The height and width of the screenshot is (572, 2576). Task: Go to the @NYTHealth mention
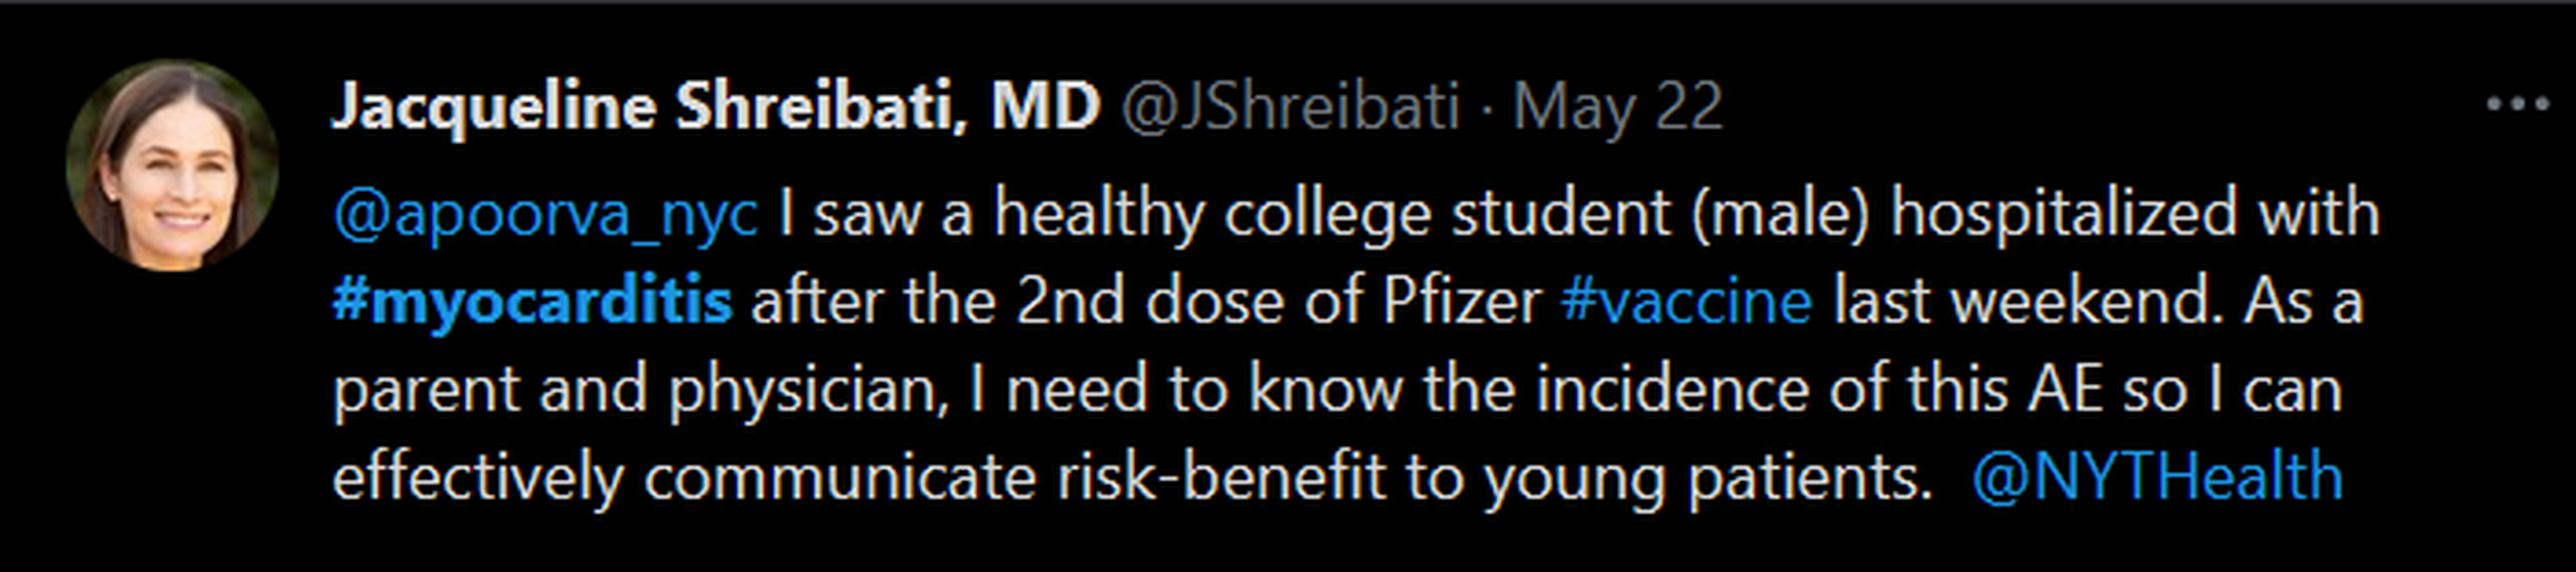coord(2157,476)
